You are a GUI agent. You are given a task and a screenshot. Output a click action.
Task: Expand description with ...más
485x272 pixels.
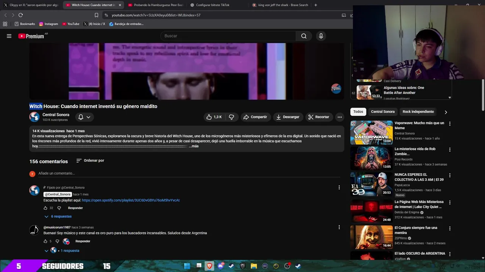coord(194,146)
